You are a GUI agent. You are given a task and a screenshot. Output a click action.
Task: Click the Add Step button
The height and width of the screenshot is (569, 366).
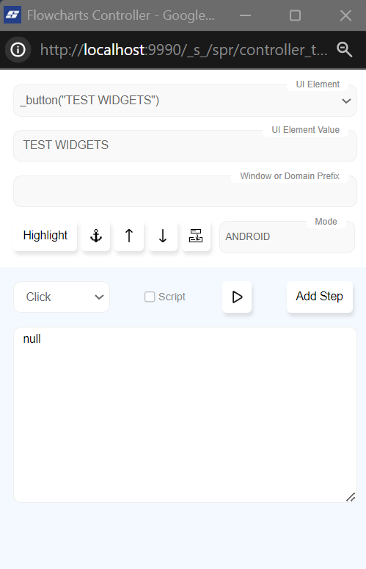click(x=320, y=297)
